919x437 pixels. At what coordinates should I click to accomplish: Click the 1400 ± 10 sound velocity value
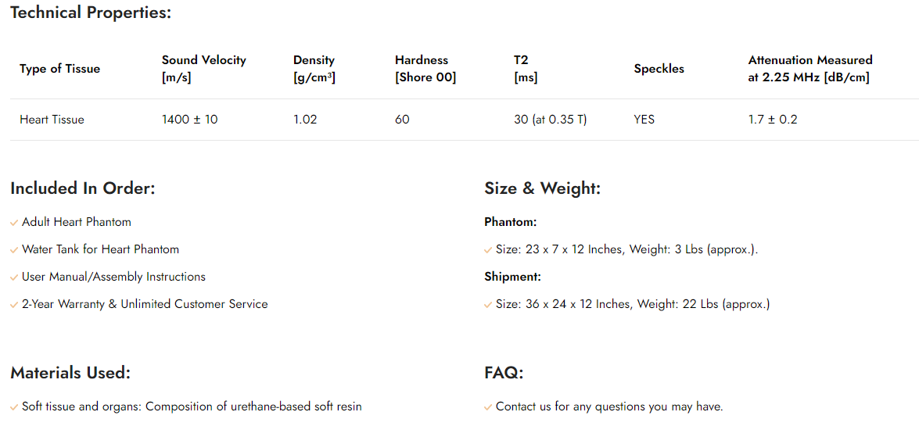pyautogui.click(x=189, y=120)
